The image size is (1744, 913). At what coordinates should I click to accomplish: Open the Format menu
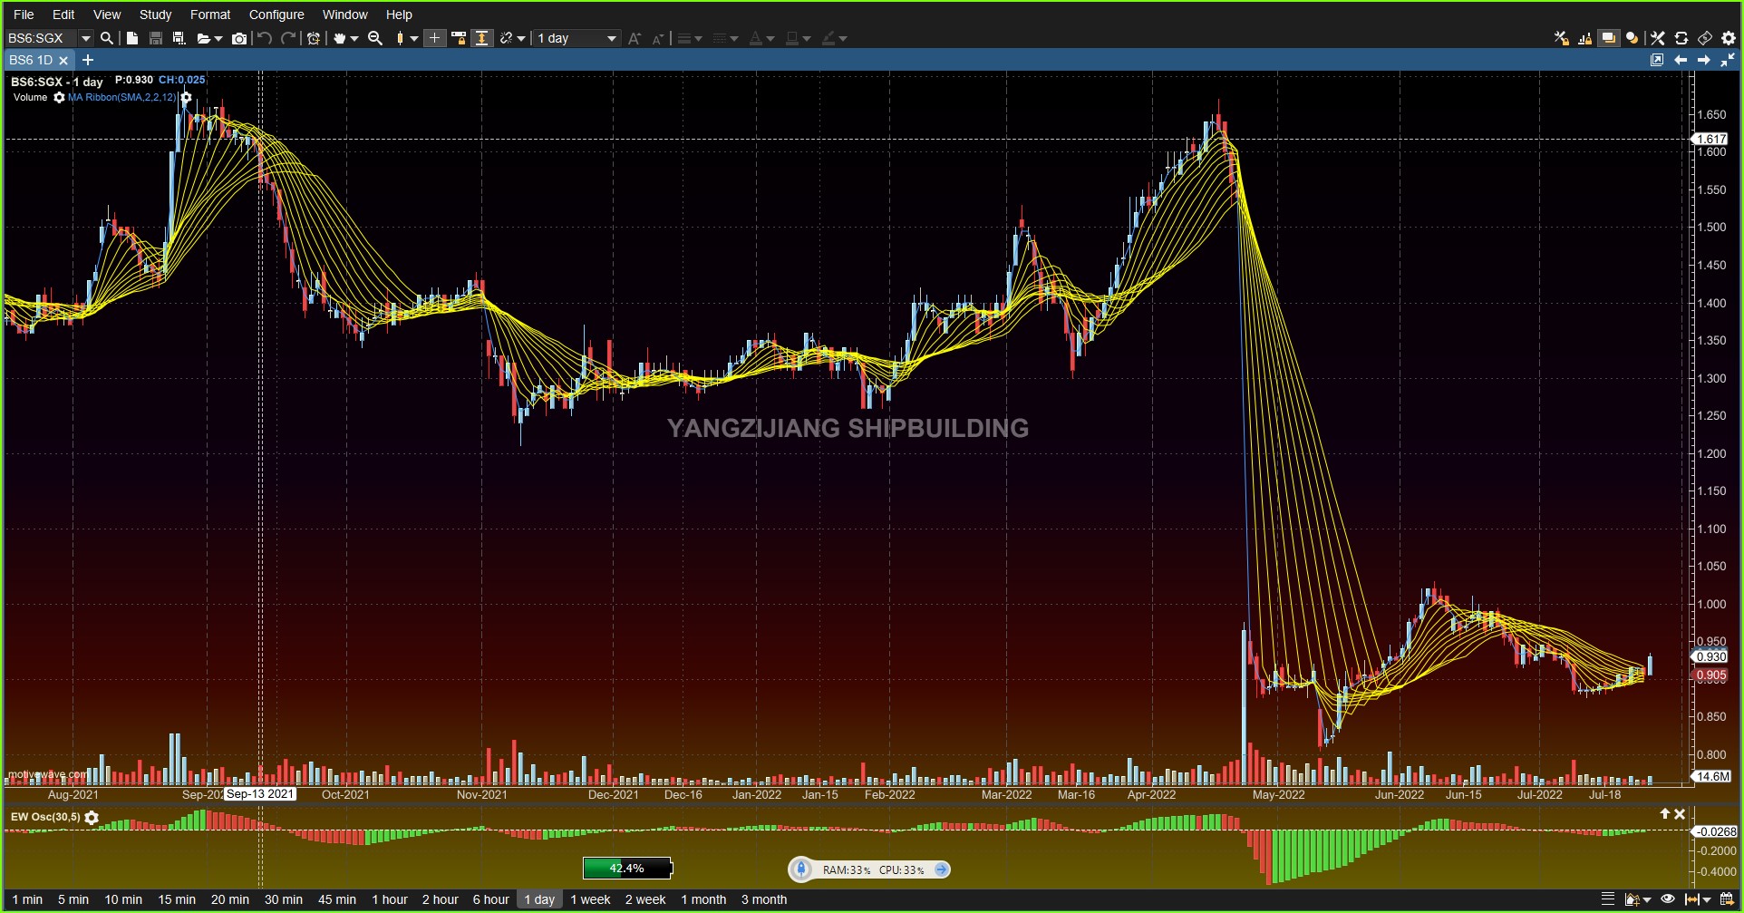coord(210,15)
